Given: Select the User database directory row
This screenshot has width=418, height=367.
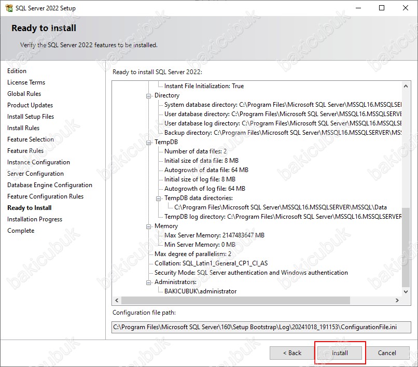Looking at the screenshot, I should (283, 114).
